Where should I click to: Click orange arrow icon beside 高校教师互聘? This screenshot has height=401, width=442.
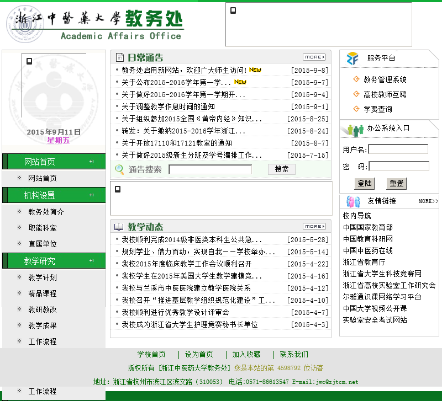[356, 94]
